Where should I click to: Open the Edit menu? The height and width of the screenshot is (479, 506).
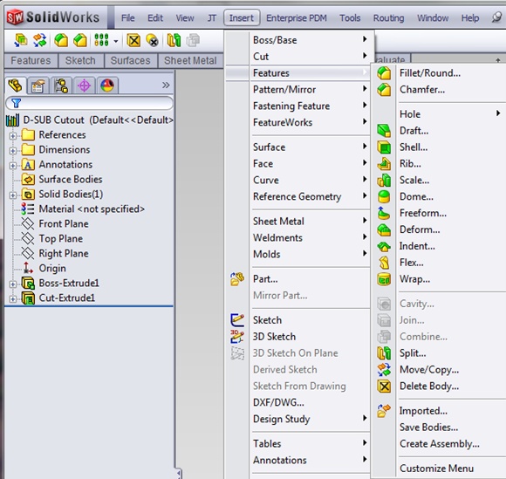click(x=155, y=18)
